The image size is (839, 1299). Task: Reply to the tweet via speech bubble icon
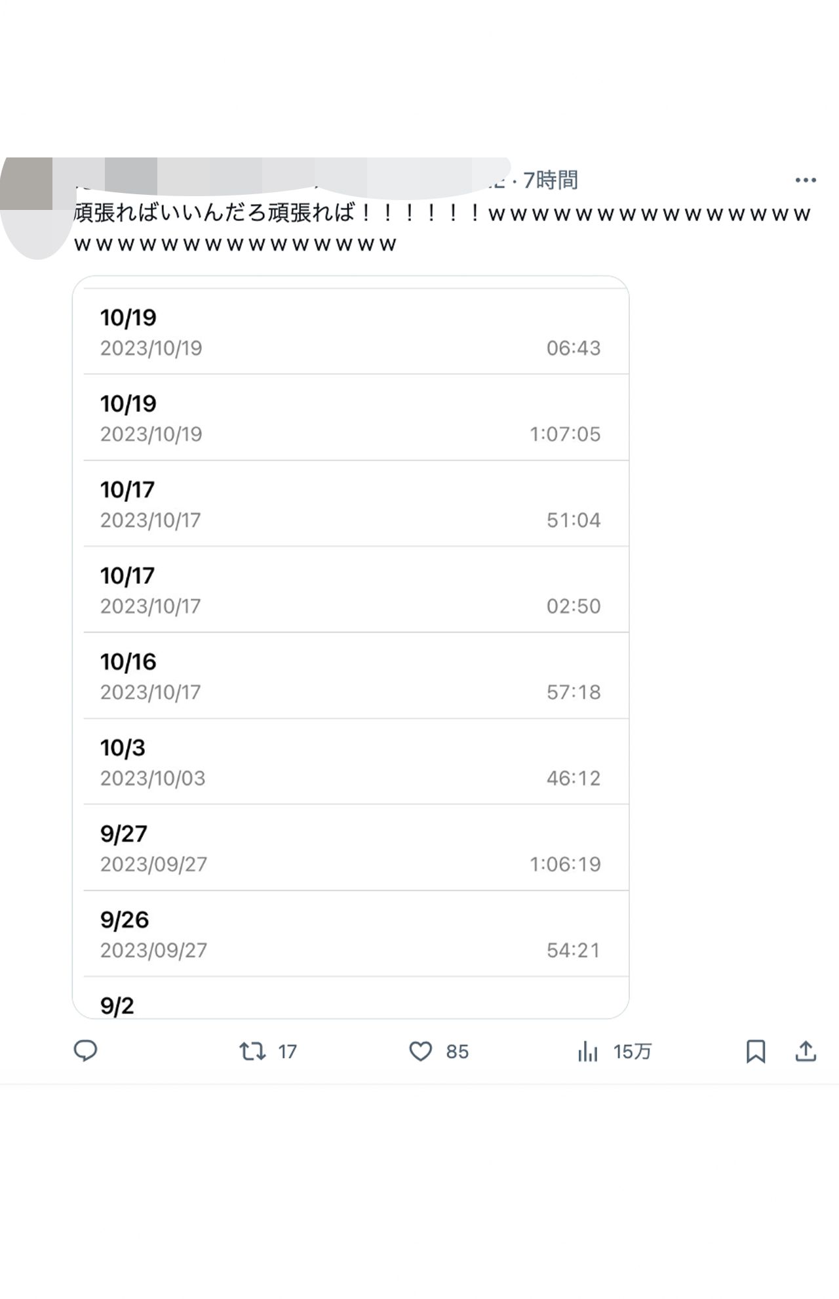(87, 1050)
